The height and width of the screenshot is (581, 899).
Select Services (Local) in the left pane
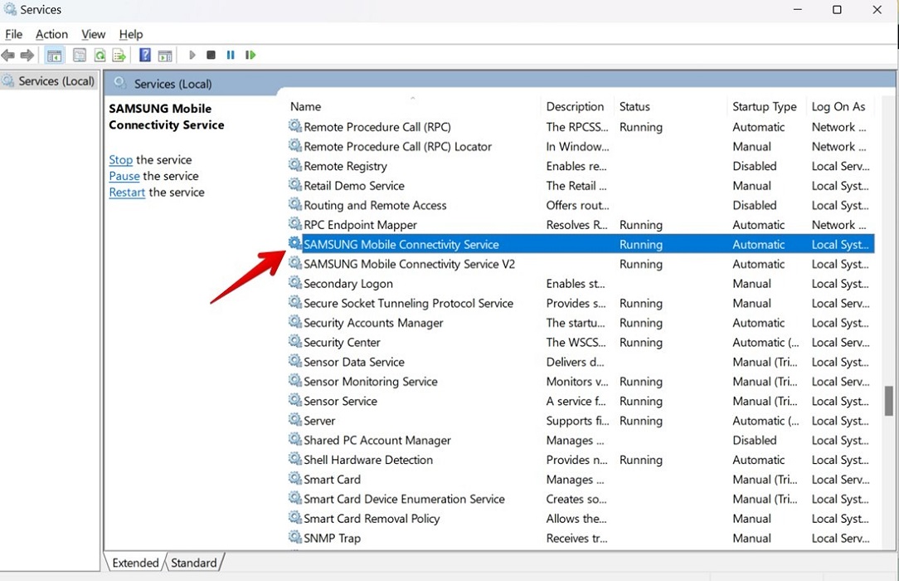tap(56, 81)
